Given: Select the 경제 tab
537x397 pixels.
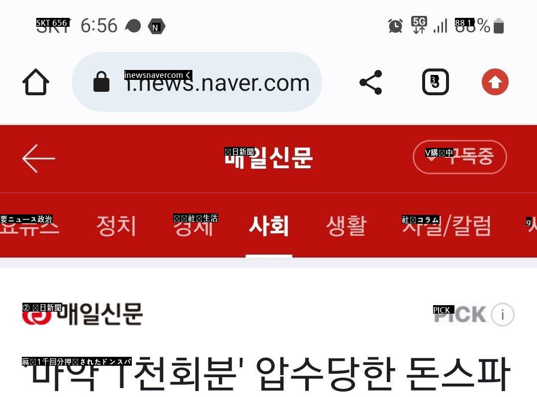Looking at the screenshot, I should point(193,226).
